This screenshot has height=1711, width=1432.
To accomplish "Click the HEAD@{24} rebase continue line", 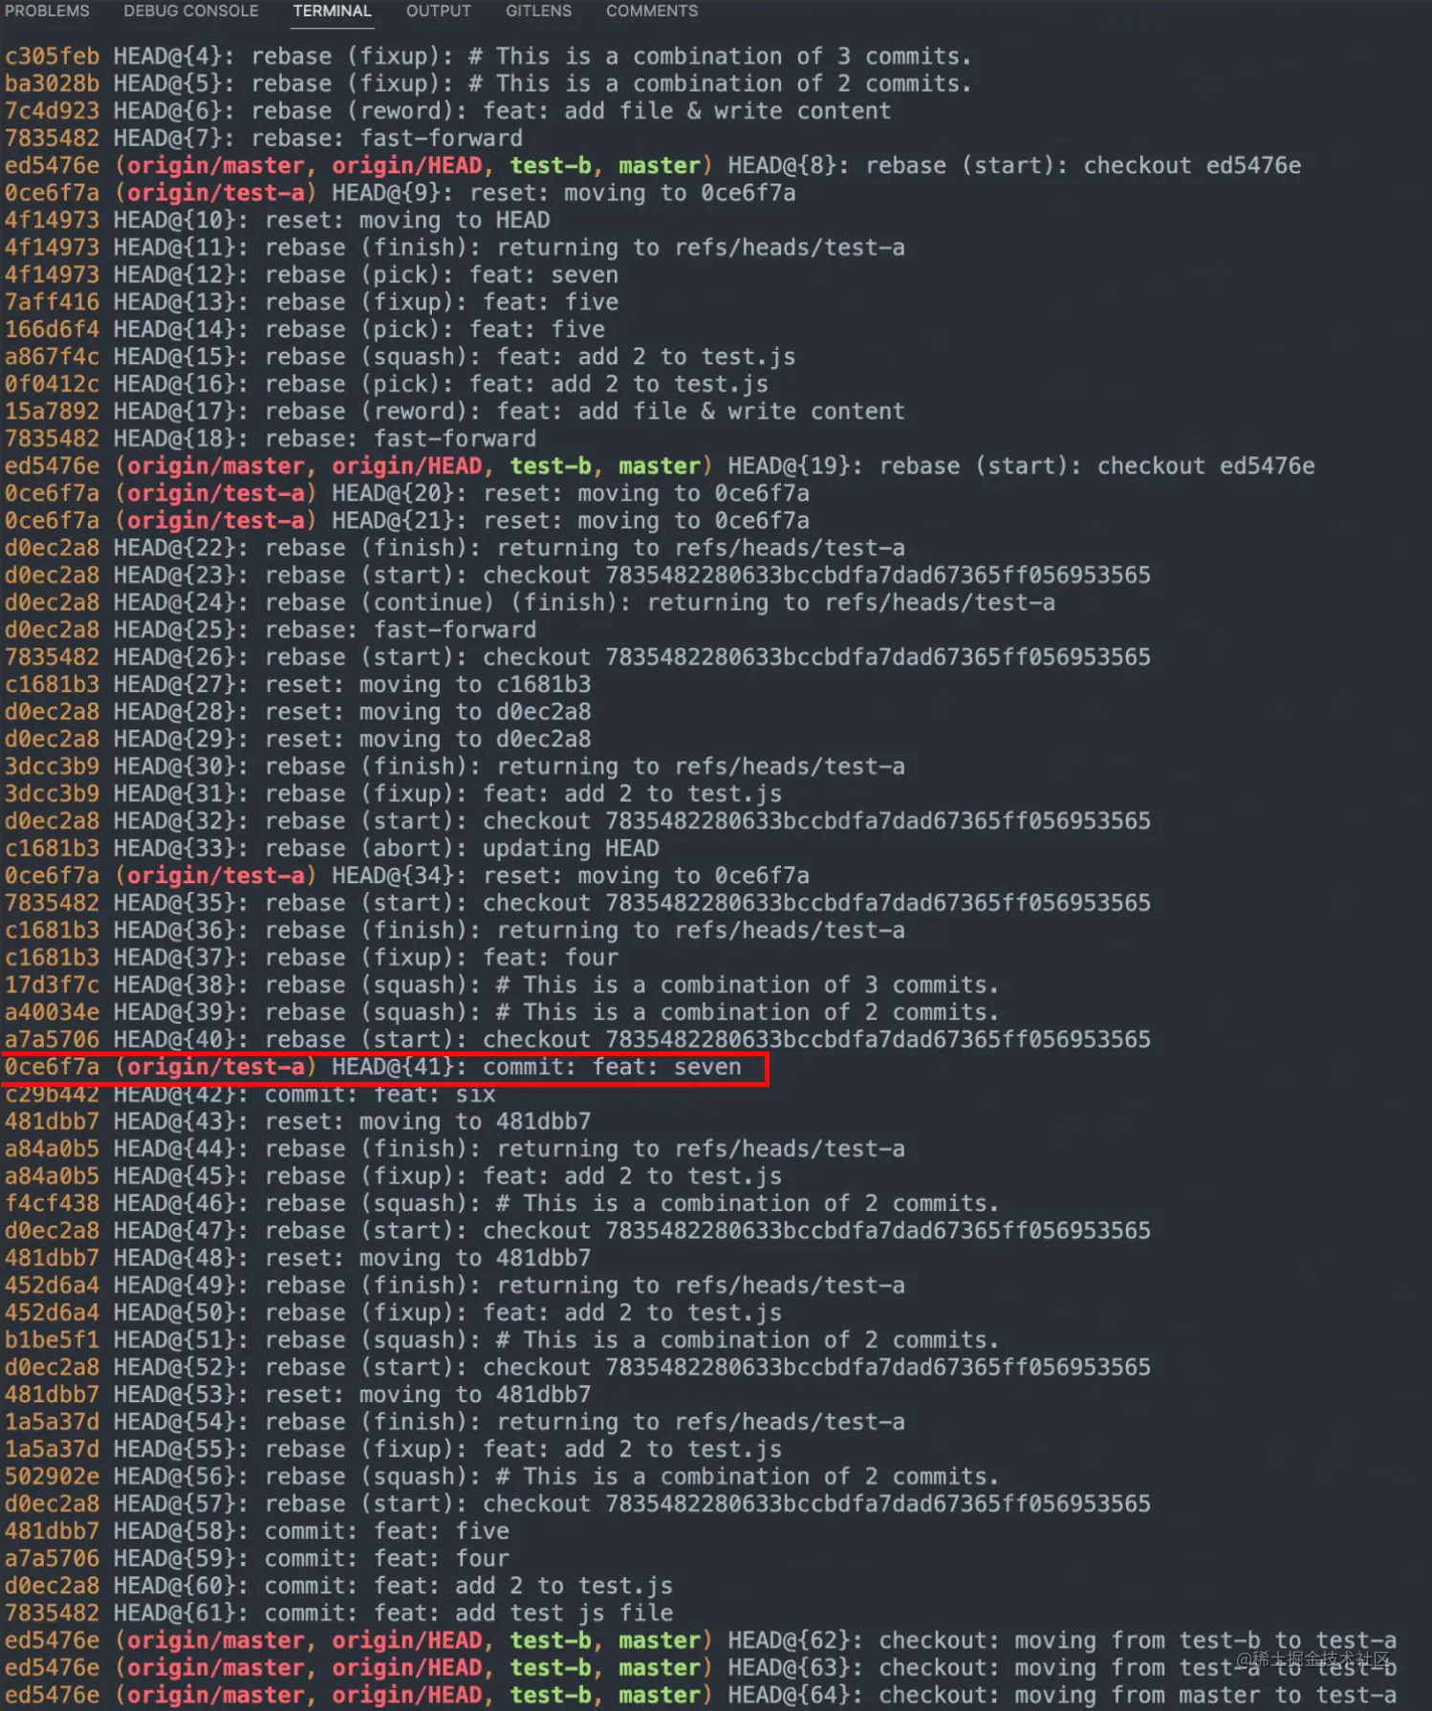I will (530, 603).
